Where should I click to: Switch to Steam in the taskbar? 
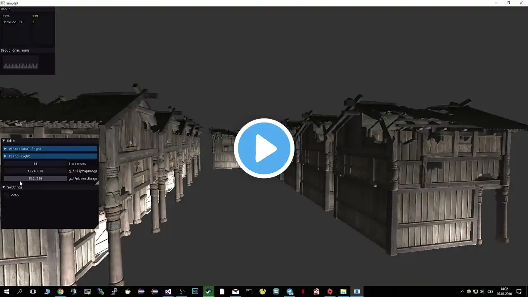(x=209, y=292)
